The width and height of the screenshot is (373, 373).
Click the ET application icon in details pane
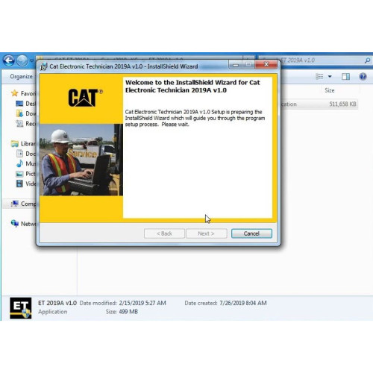point(21,308)
